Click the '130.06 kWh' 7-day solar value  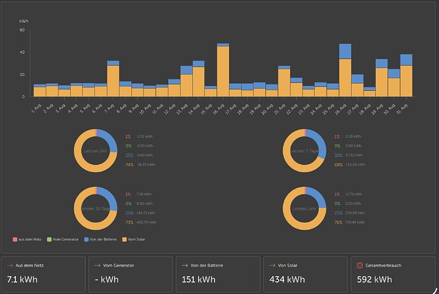tap(355, 164)
